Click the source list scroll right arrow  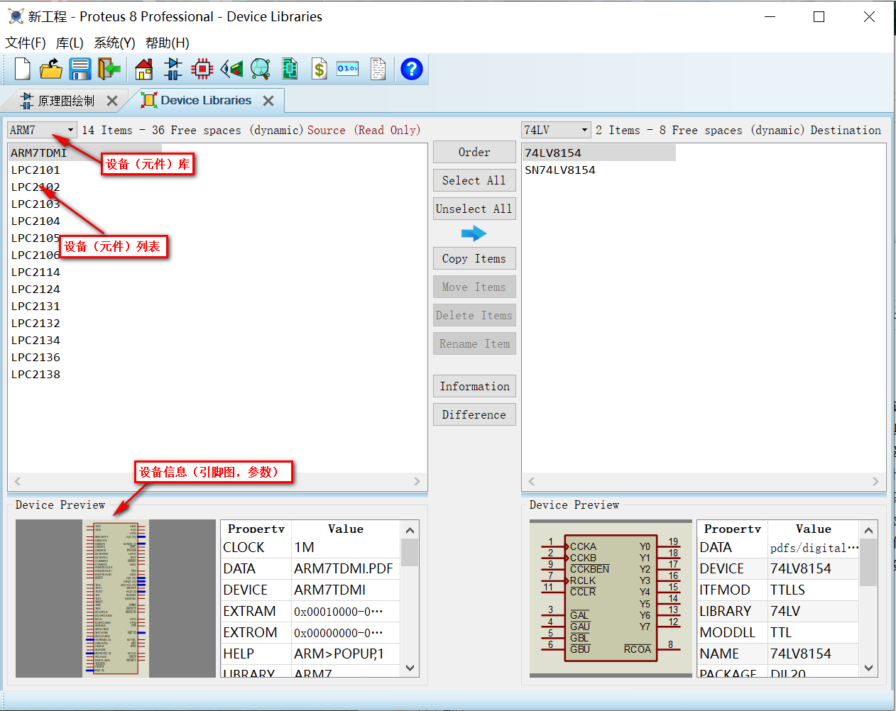[417, 481]
